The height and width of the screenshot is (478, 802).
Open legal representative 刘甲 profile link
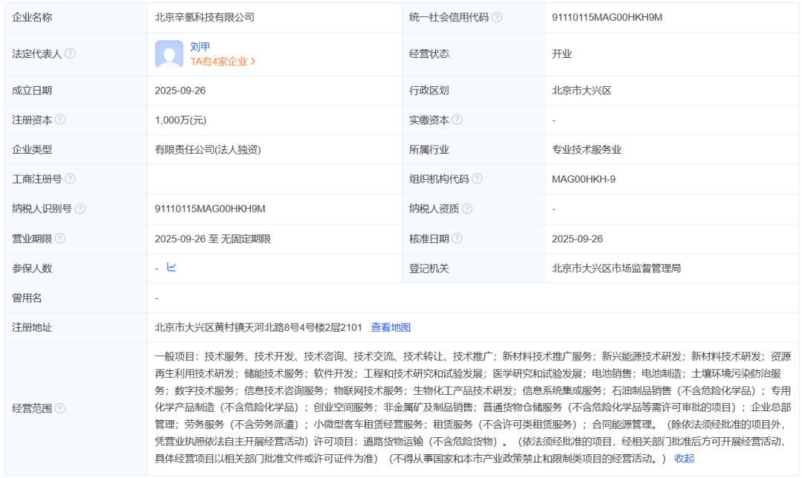(200, 46)
